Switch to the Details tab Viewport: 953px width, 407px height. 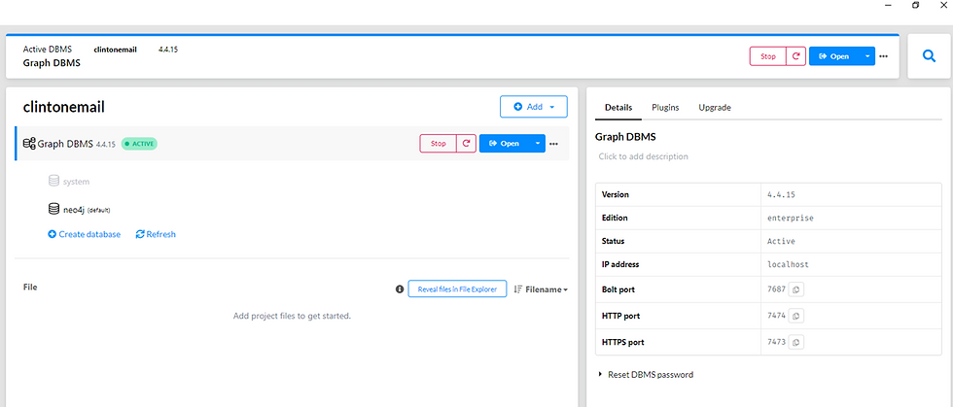point(618,108)
